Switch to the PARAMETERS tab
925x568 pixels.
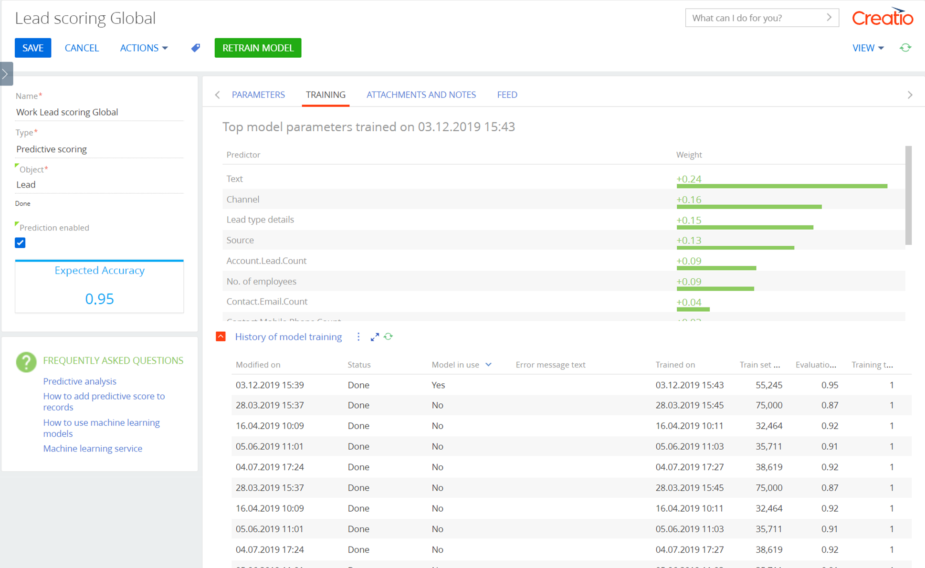[x=258, y=95]
